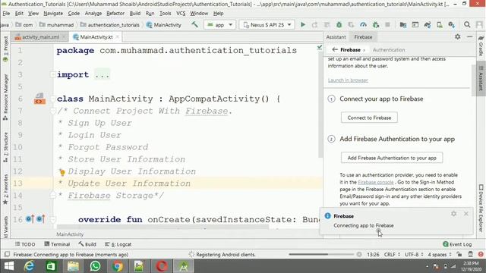The height and width of the screenshot is (273, 486).
Task: Click the Run Anything icon in toolbar
Action: (x=415, y=25)
